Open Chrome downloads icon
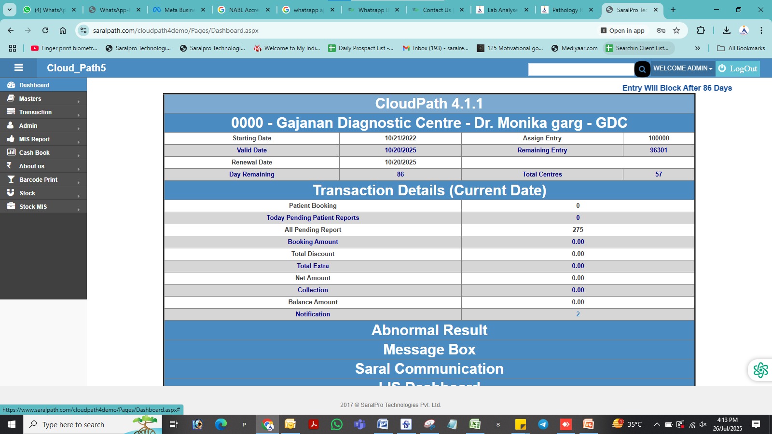 [x=727, y=30]
